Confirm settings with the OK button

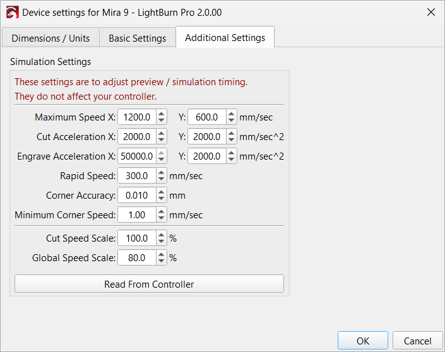pyautogui.click(x=363, y=341)
